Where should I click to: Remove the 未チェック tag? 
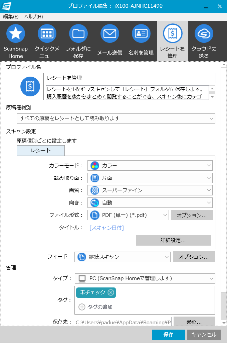click(x=111, y=292)
